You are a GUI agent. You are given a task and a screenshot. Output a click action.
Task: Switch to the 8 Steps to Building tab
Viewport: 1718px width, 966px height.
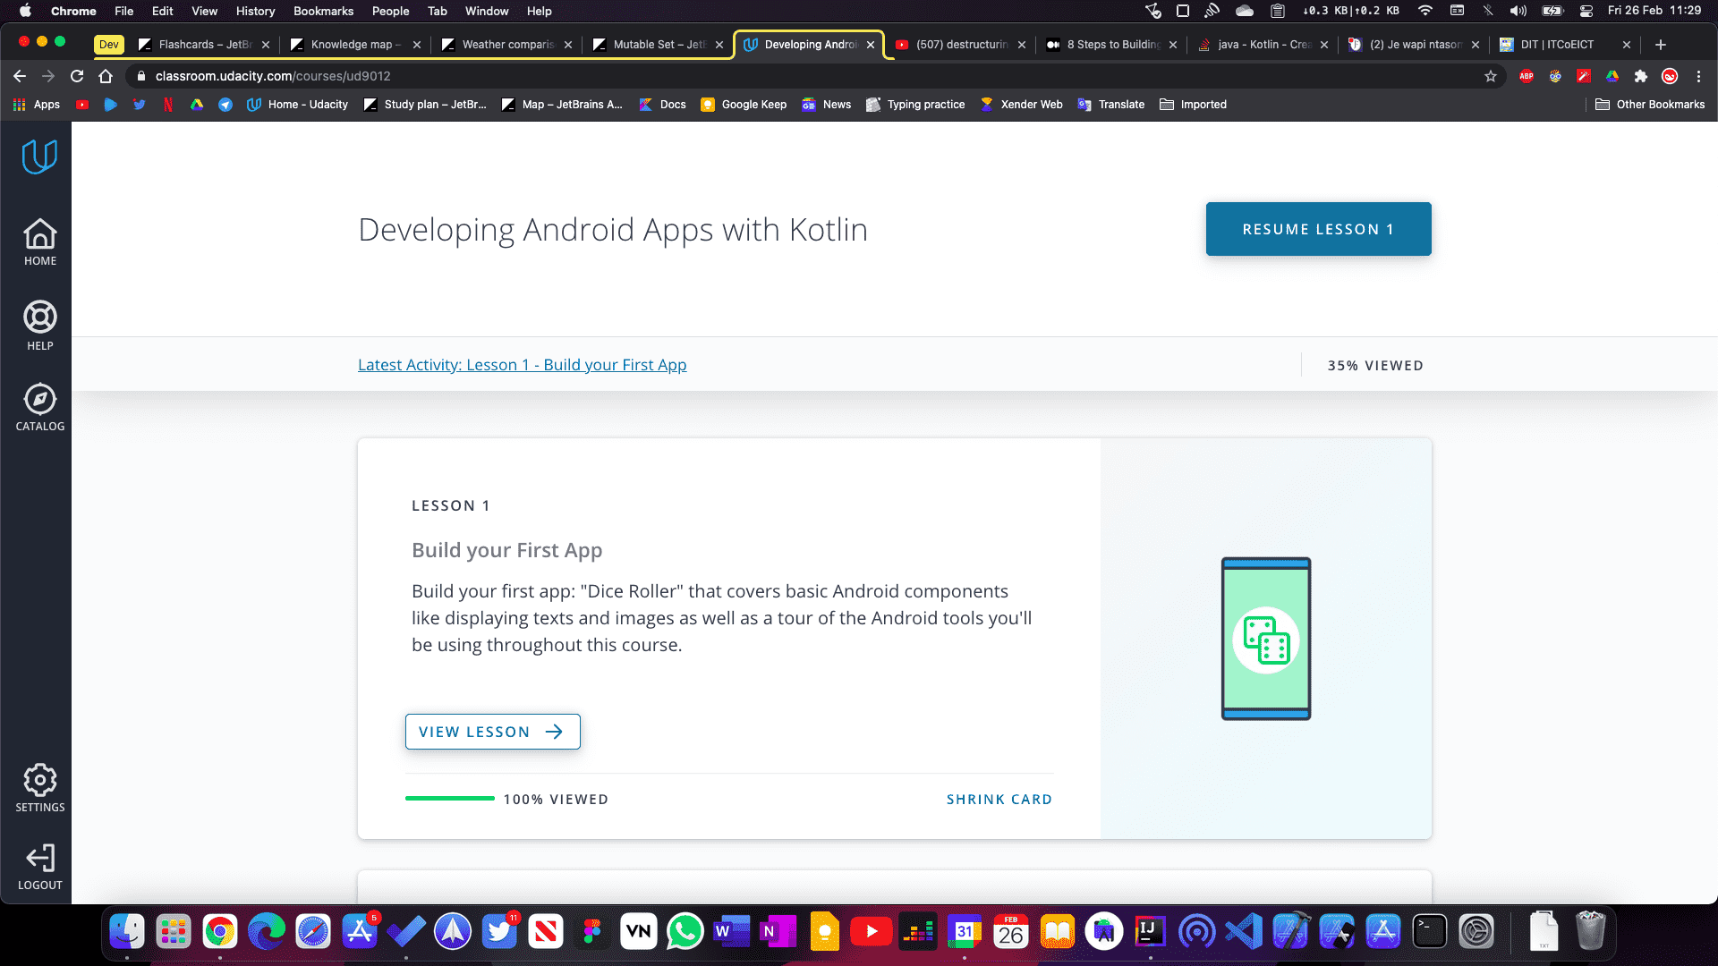pyautogui.click(x=1112, y=45)
